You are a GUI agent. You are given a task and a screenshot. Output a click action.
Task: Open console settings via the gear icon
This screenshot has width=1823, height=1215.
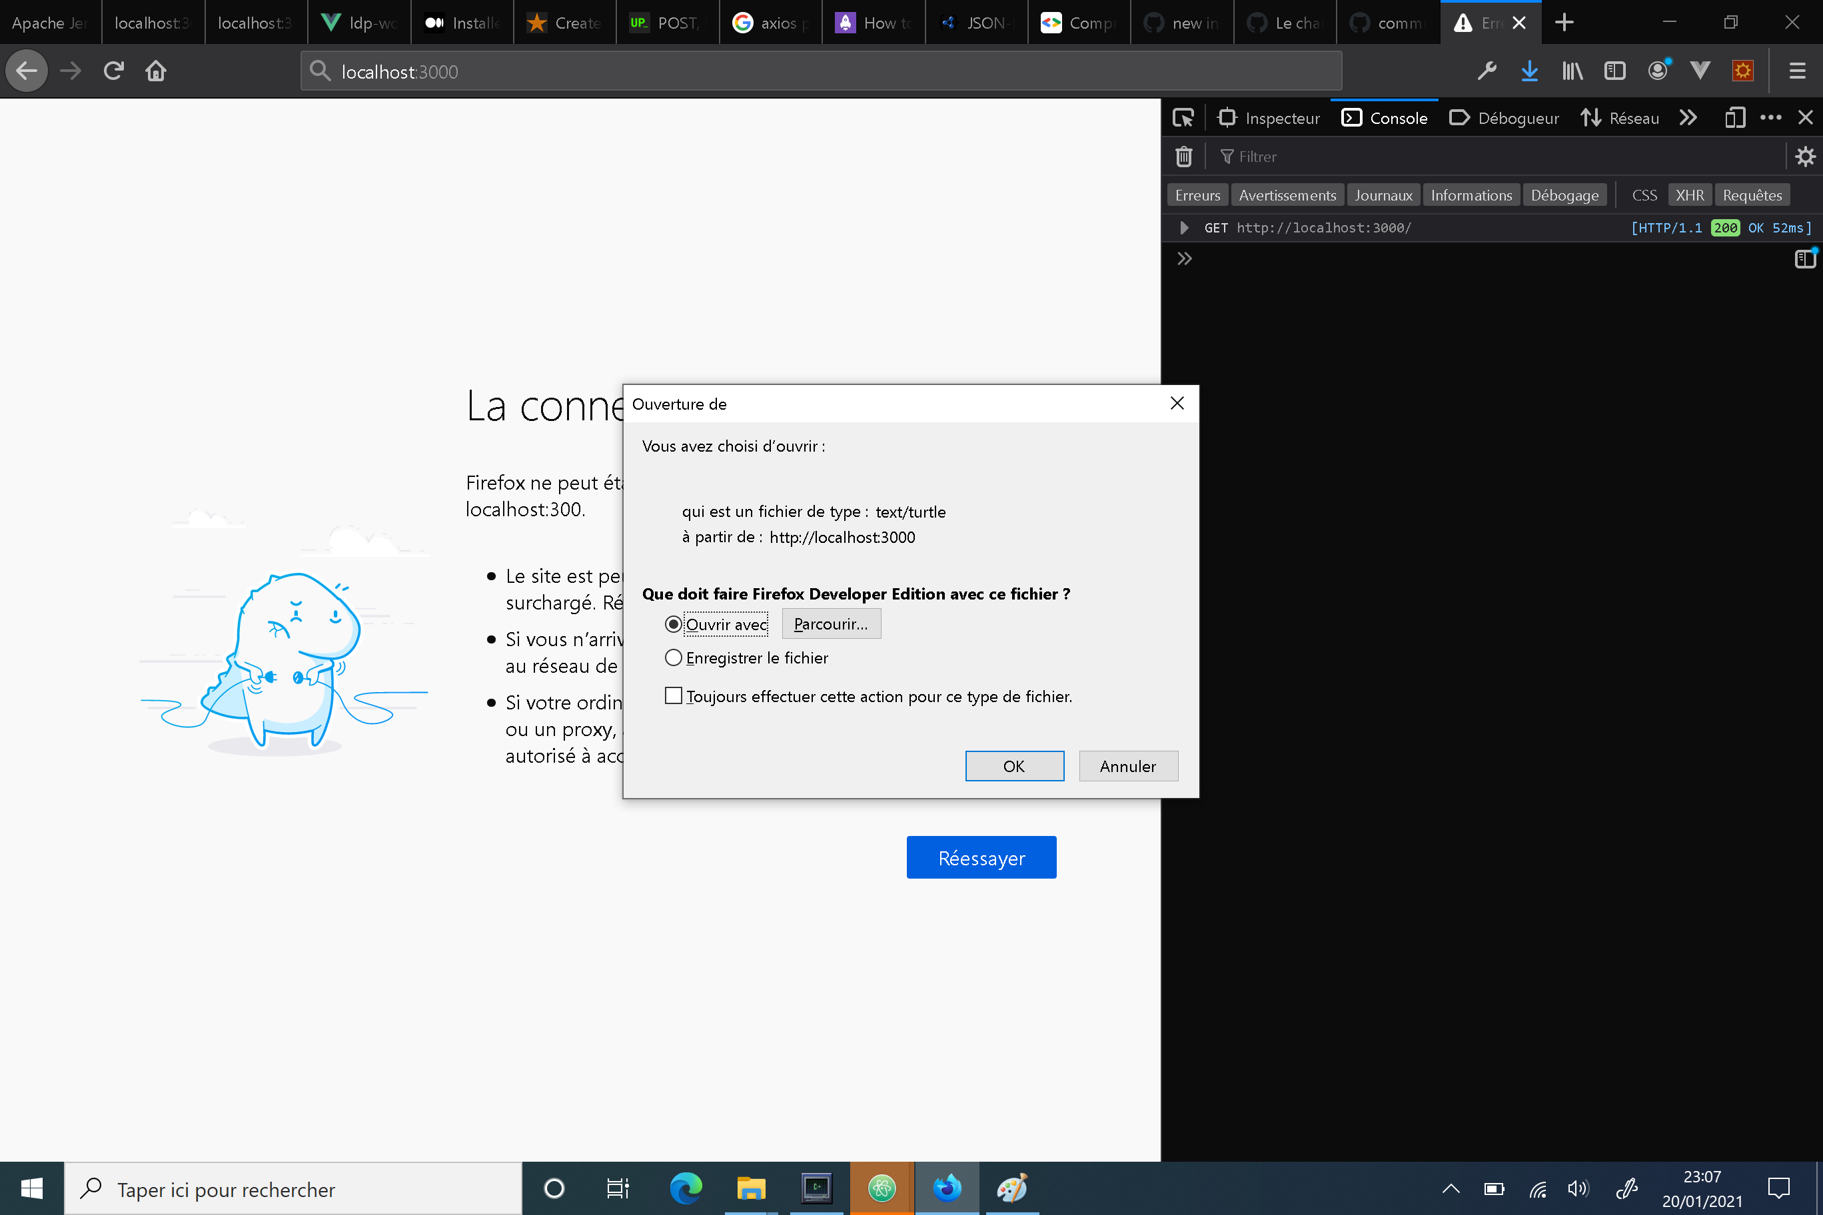(1806, 156)
